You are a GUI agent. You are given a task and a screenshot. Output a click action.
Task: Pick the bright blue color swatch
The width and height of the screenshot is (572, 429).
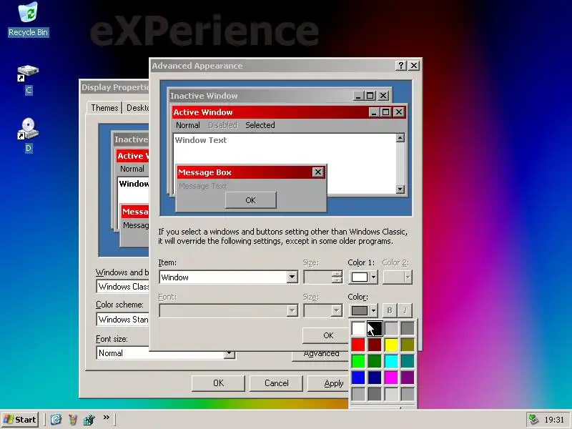pos(358,378)
